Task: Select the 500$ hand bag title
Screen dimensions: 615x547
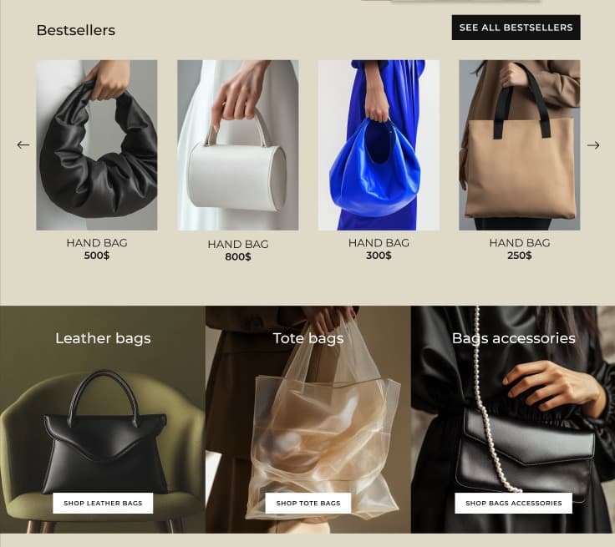Action: (x=97, y=243)
